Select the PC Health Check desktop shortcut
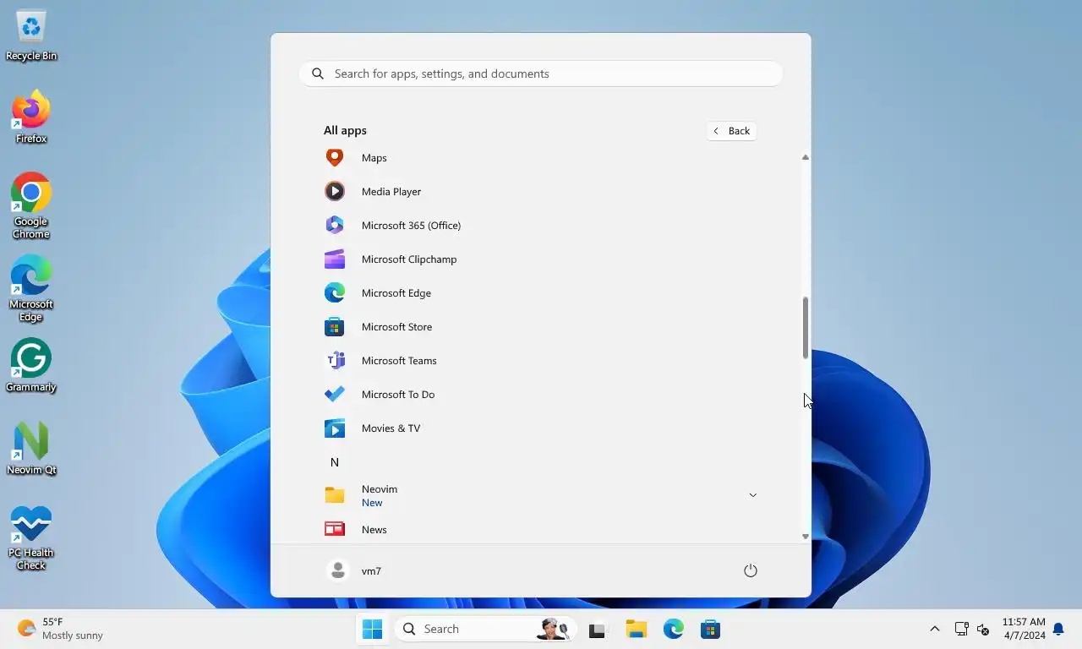Viewport: 1082px width, 649px height. click(x=31, y=537)
